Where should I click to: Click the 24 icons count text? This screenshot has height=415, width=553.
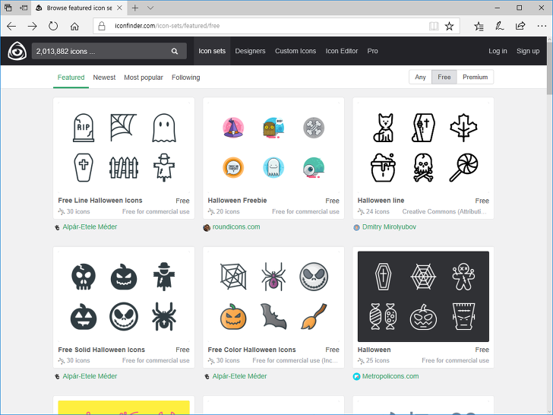378,211
